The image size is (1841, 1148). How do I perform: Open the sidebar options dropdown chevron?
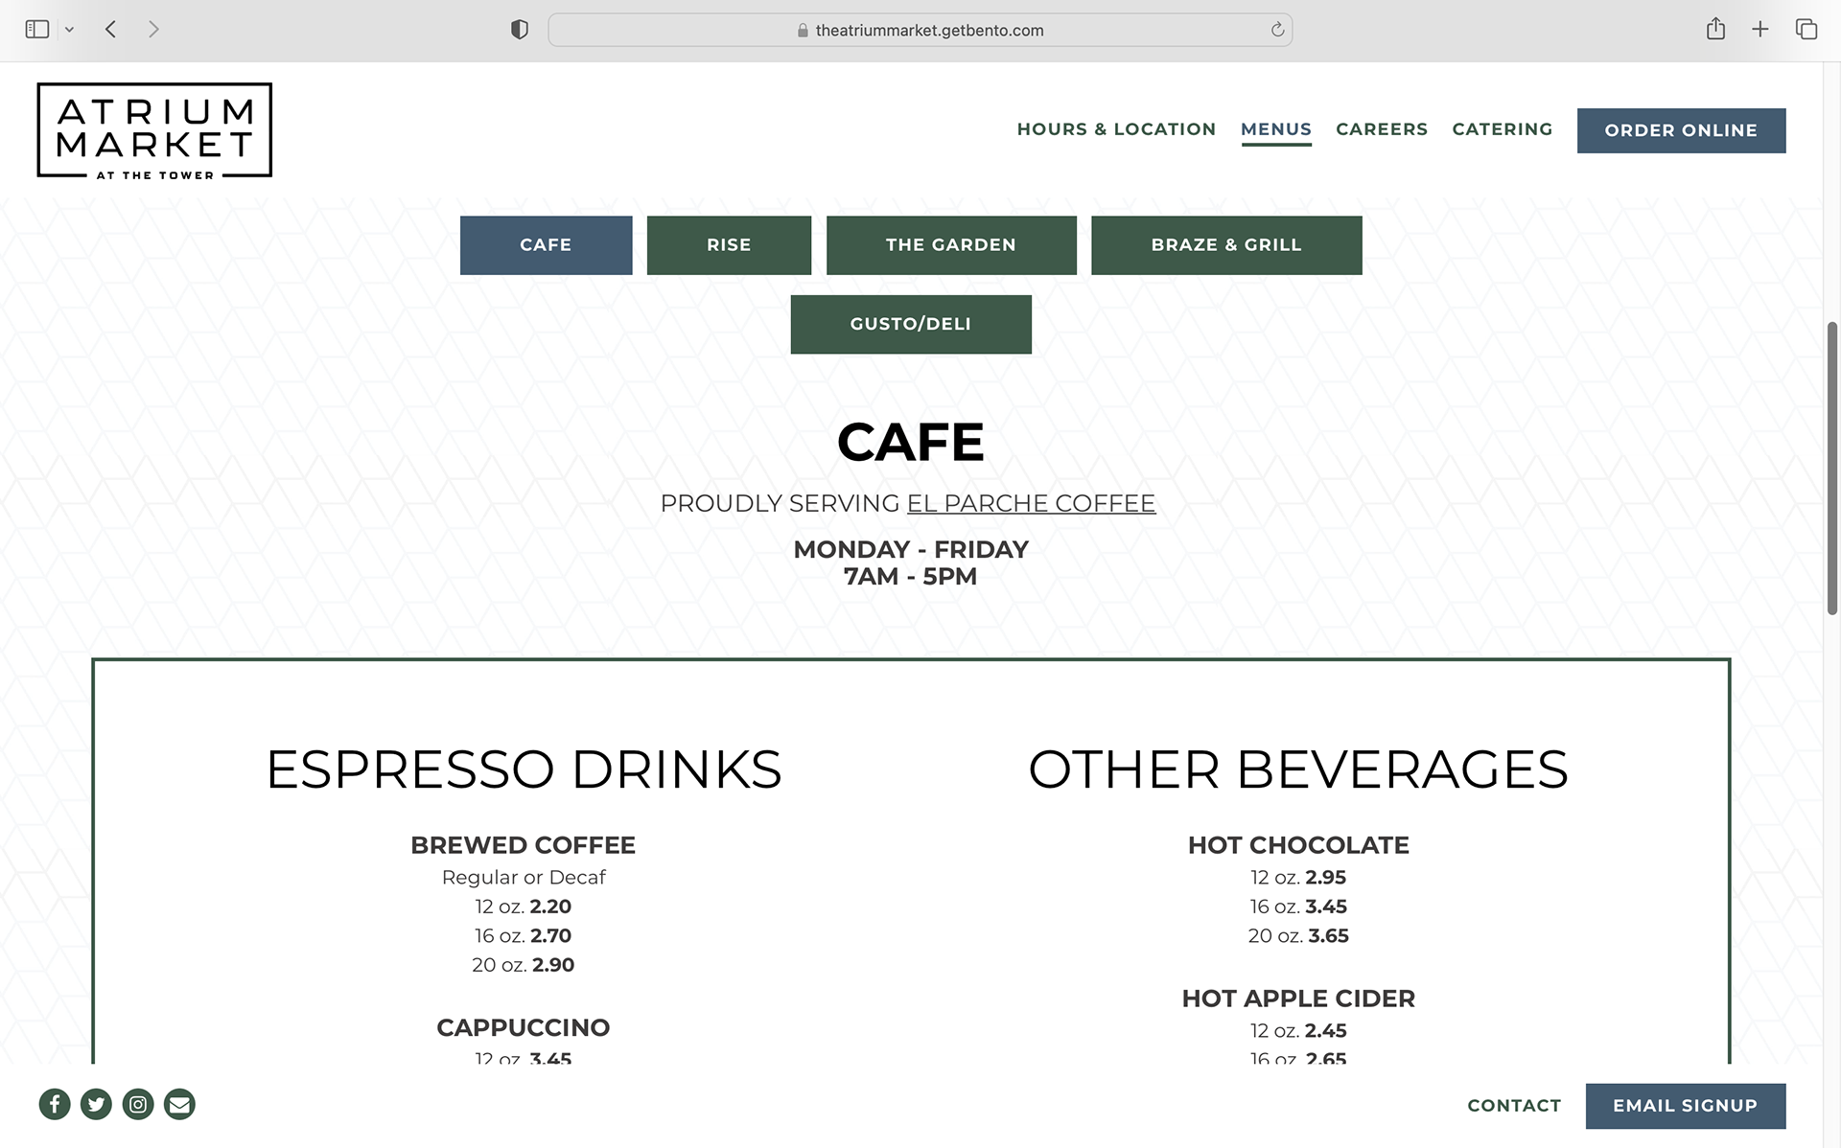coord(69,30)
